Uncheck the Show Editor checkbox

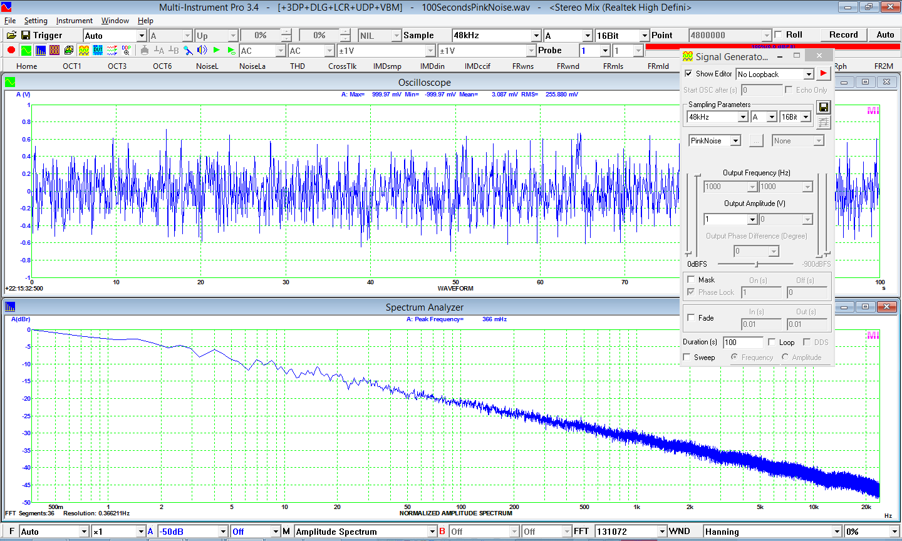coord(689,74)
